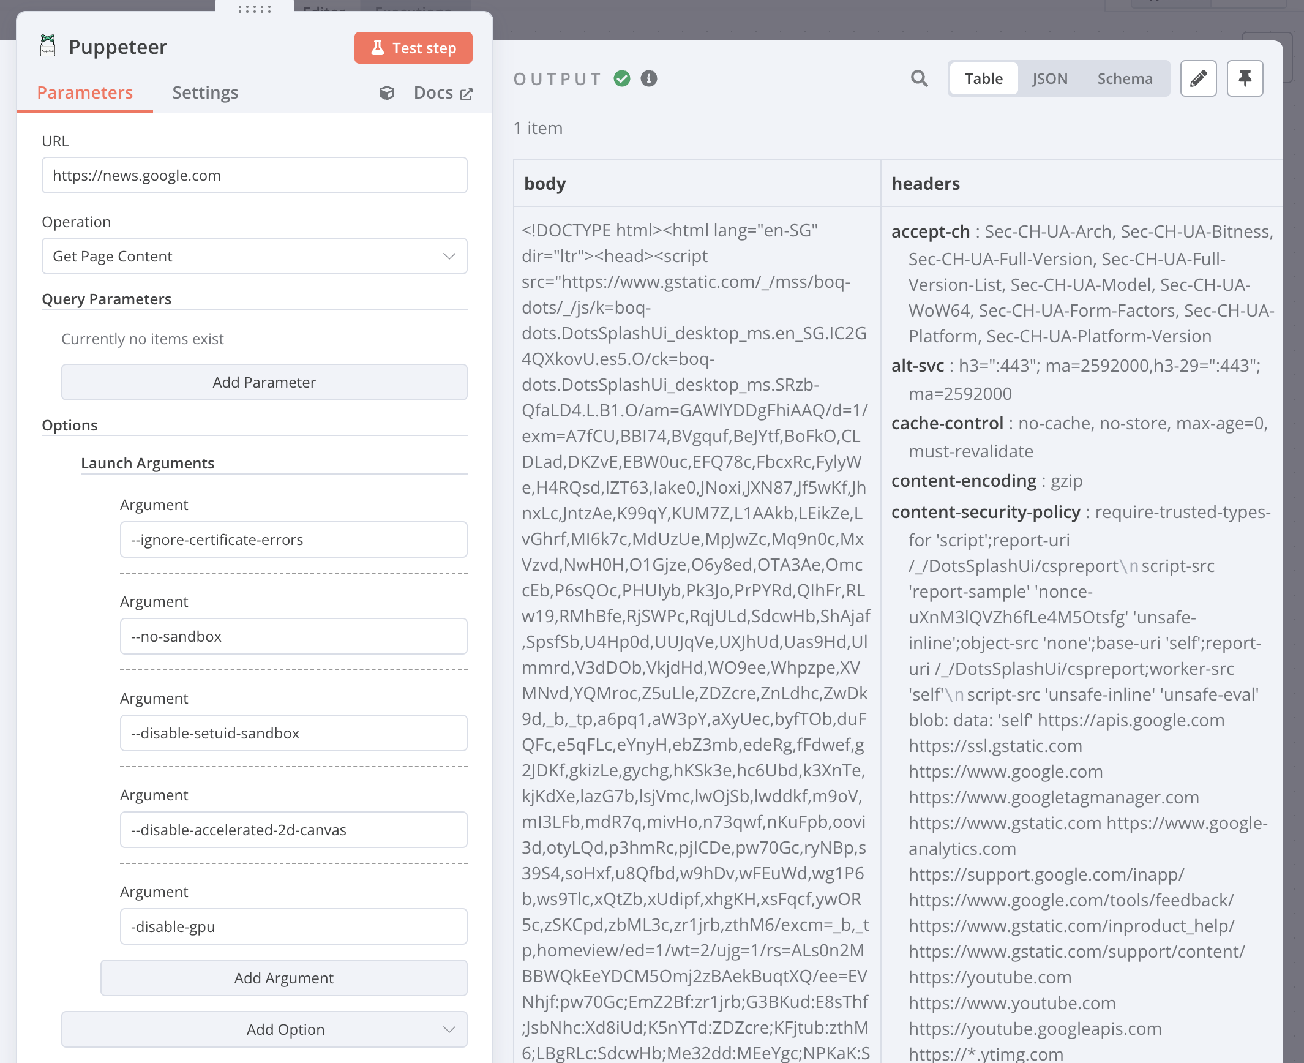Screen dimensions: 1304x1063
Task: Click the URL input field
Action: click(254, 175)
